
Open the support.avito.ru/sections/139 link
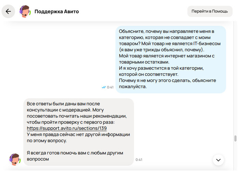[67, 128]
